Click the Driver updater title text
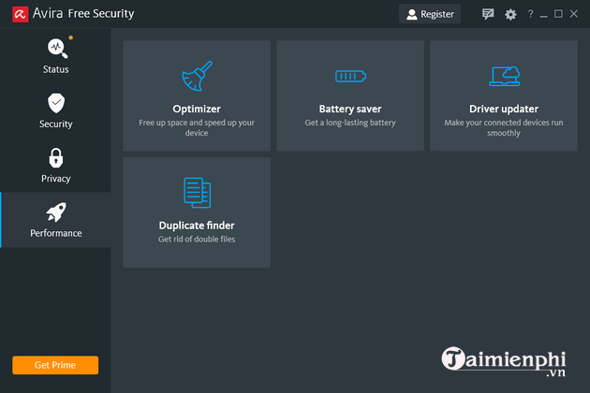590x393 pixels. [x=504, y=109]
